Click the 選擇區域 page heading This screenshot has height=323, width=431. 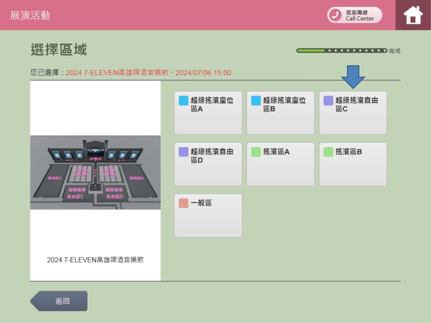pos(59,50)
